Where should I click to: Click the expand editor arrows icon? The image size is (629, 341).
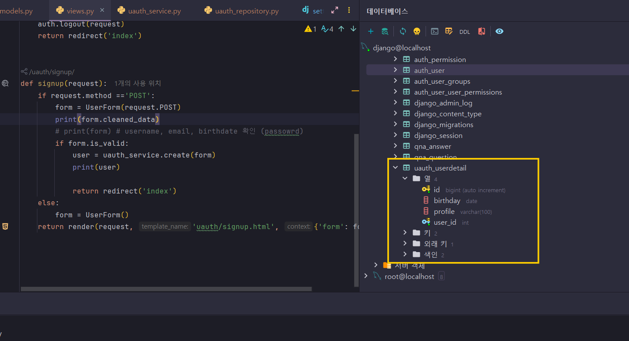click(335, 10)
